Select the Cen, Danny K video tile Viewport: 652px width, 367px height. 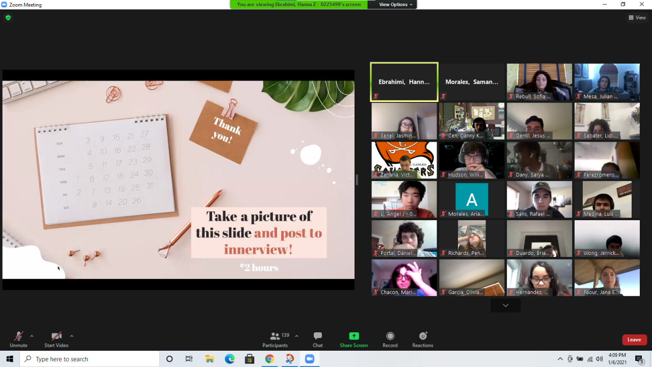tap(472, 121)
